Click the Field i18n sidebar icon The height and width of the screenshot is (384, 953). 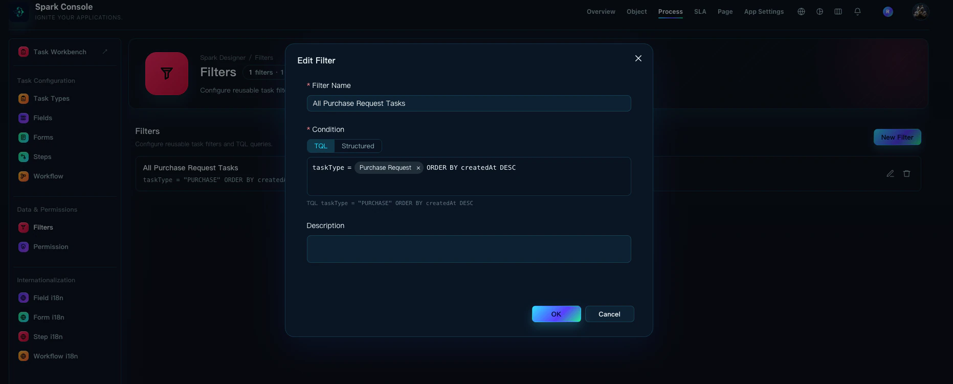pyautogui.click(x=24, y=298)
